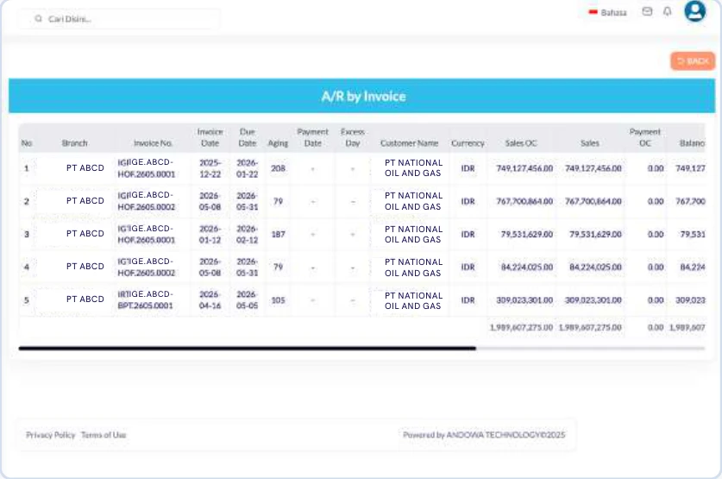Sort by the Sales column header

click(590, 143)
